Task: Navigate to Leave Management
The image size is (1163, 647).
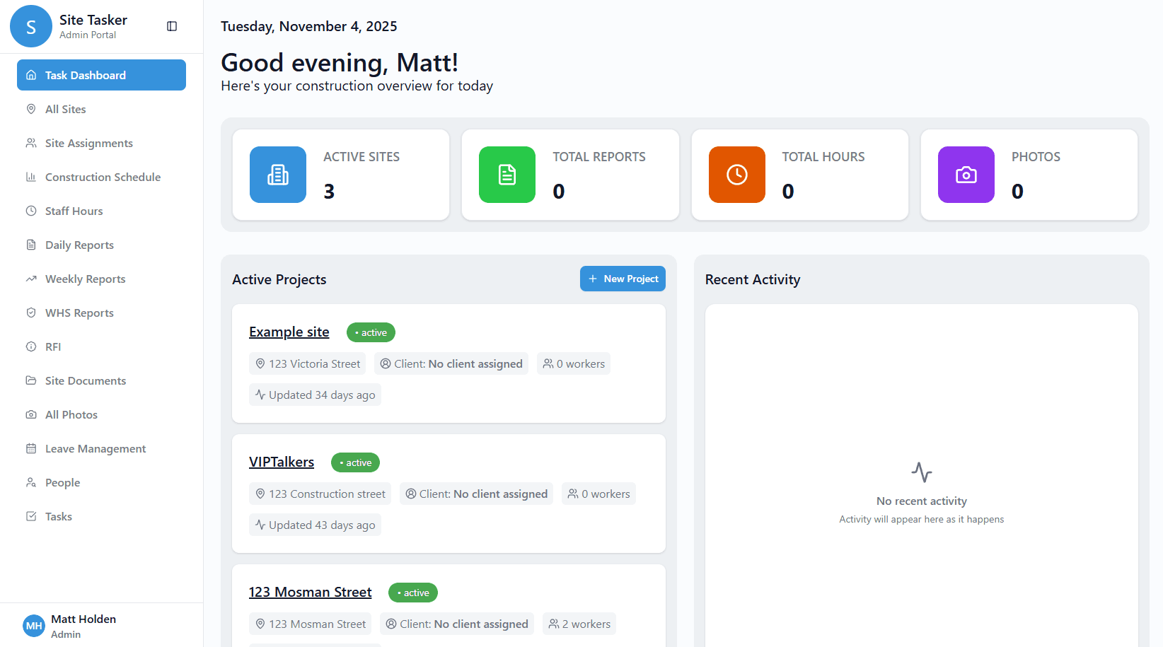Action: pos(95,448)
